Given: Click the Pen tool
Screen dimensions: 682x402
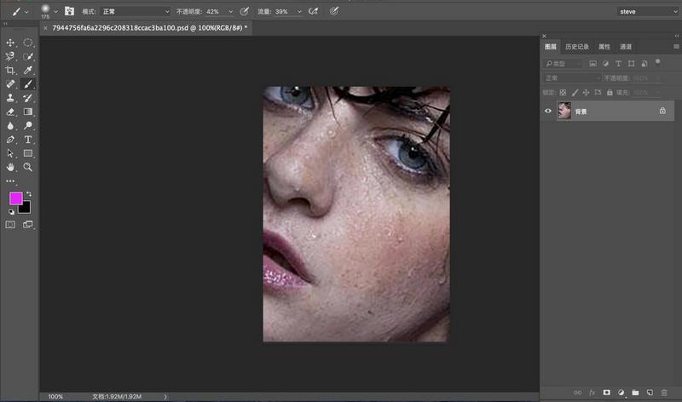Looking at the screenshot, I should point(10,139).
